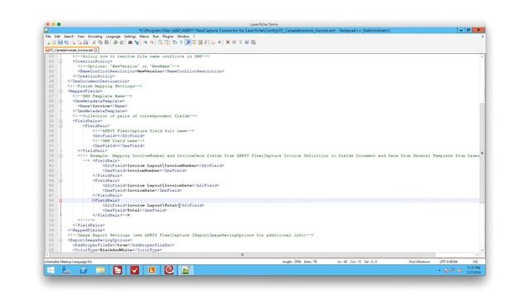Save the current file using toolbar icon
This screenshot has width=530, height=298.
(x=60, y=42)
